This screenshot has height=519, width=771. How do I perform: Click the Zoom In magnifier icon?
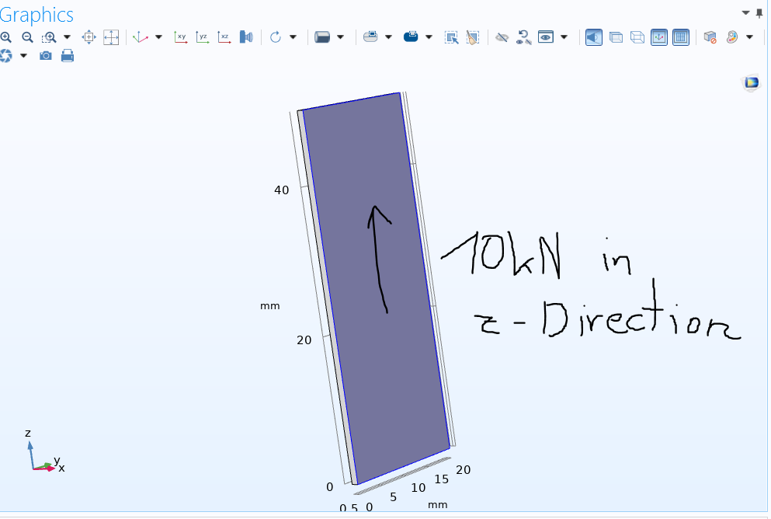point(6,37)
